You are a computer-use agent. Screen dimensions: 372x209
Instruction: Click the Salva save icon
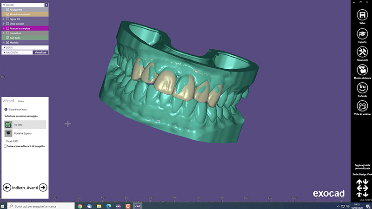[x=362, y=15]
